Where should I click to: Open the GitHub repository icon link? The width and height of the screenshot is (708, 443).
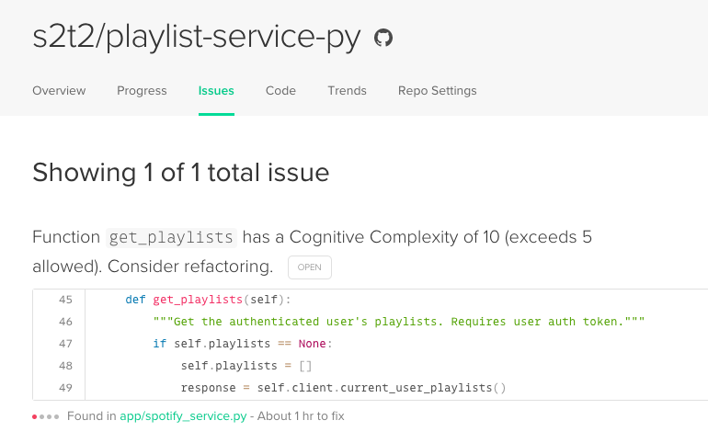(x=383, y=38)
